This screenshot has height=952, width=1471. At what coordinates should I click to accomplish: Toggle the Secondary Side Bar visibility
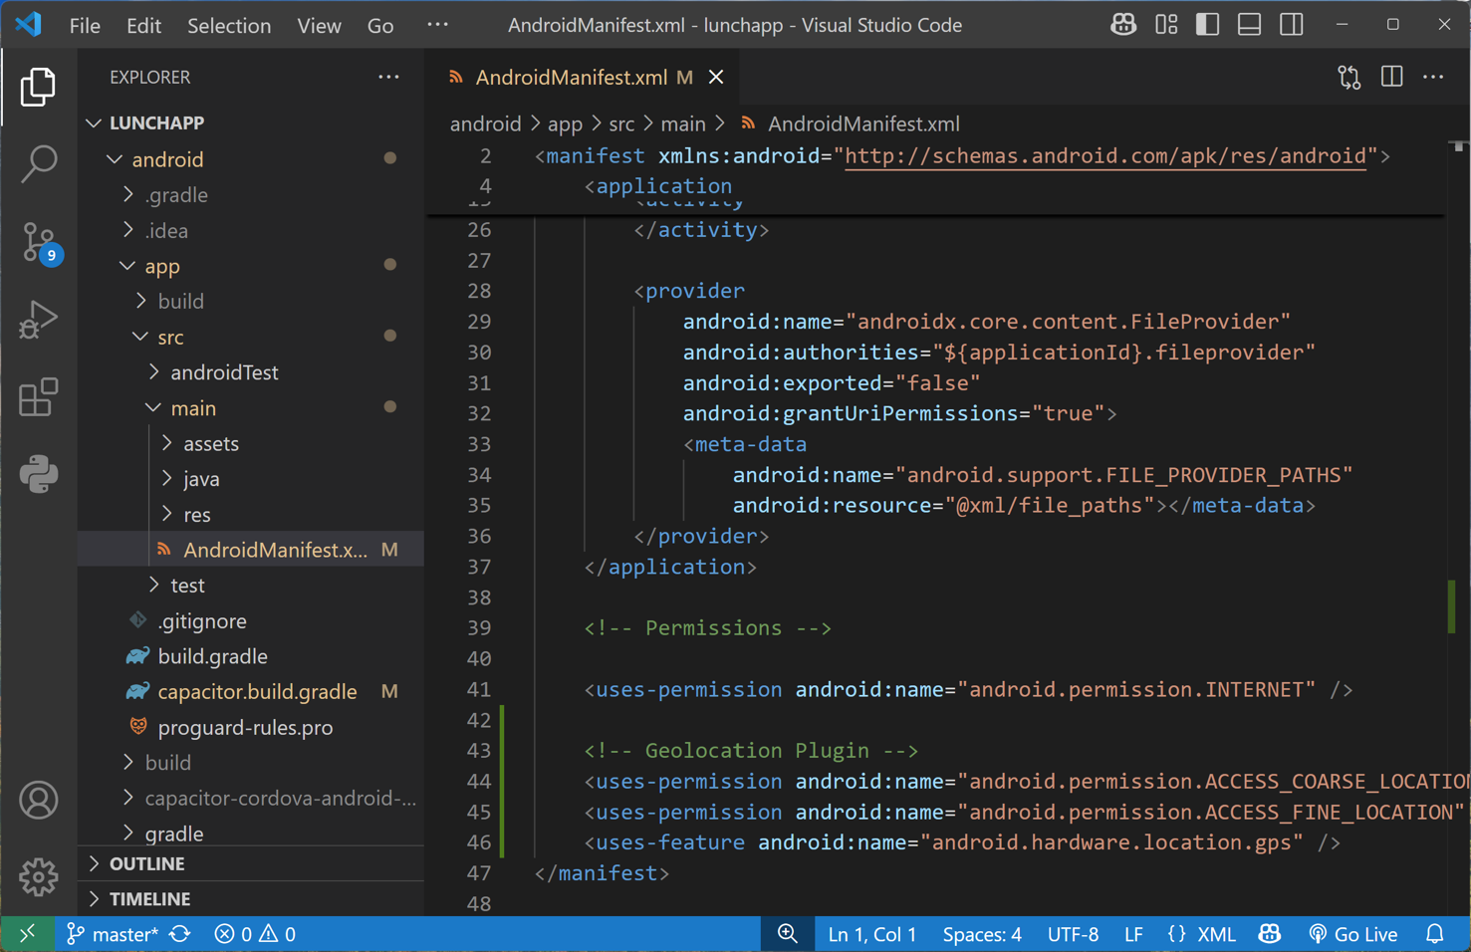1292,25
